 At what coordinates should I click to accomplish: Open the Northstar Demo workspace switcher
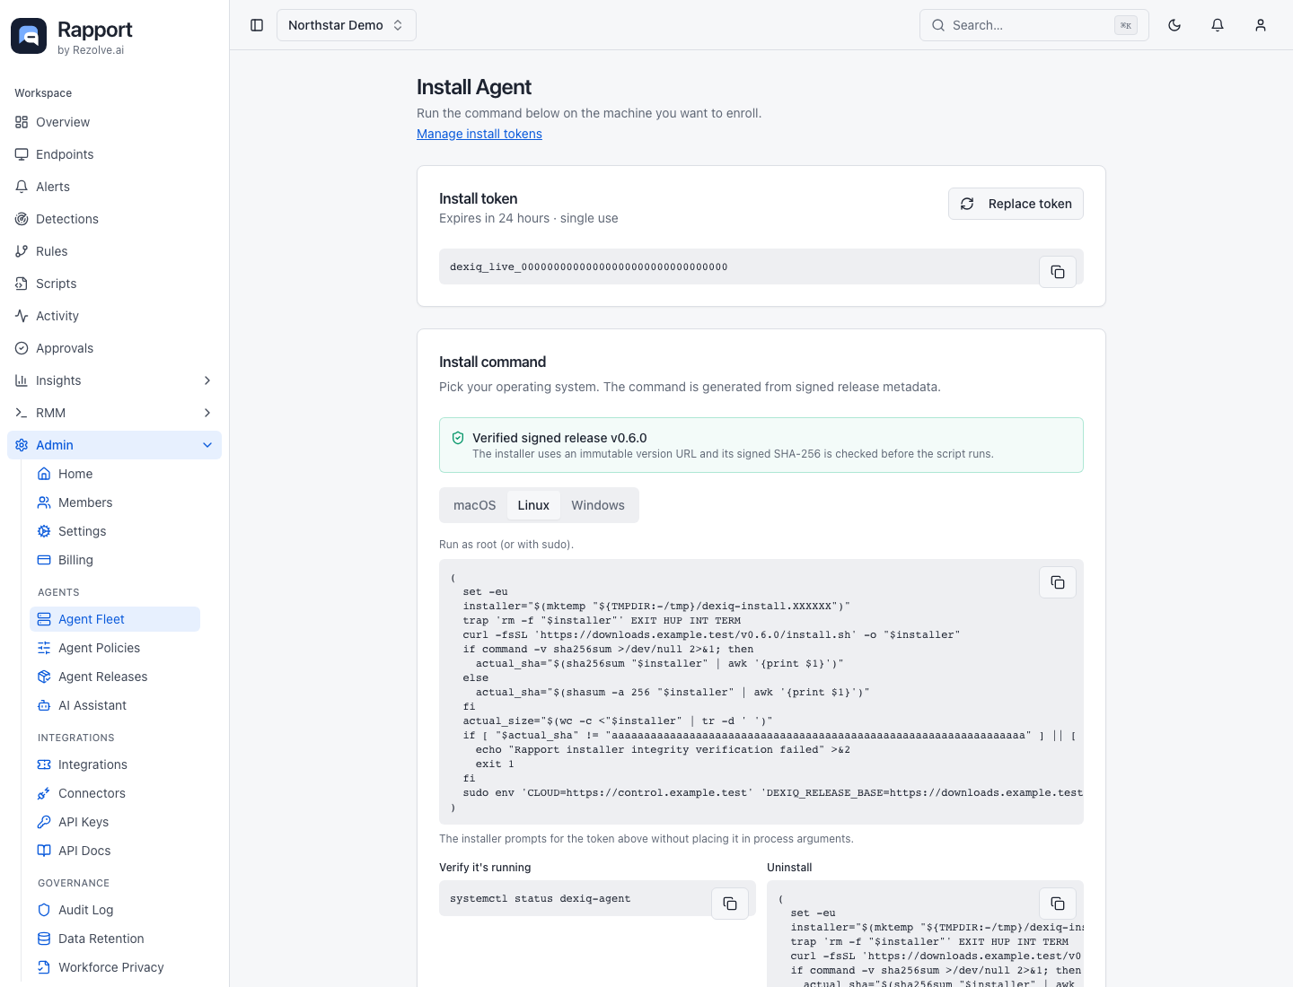(346, 25)
